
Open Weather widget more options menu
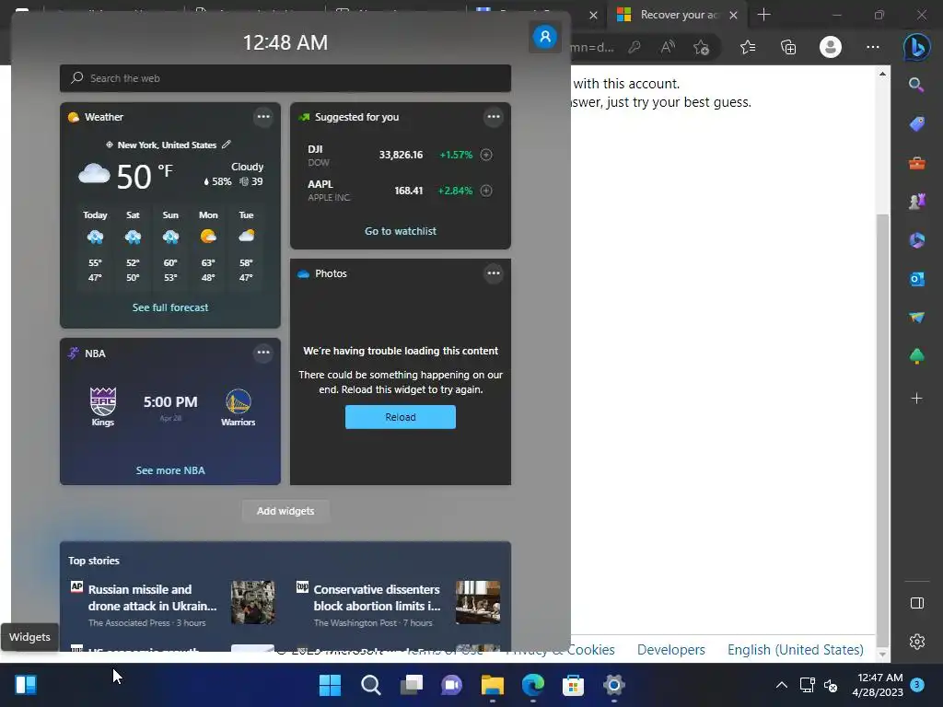262,117
